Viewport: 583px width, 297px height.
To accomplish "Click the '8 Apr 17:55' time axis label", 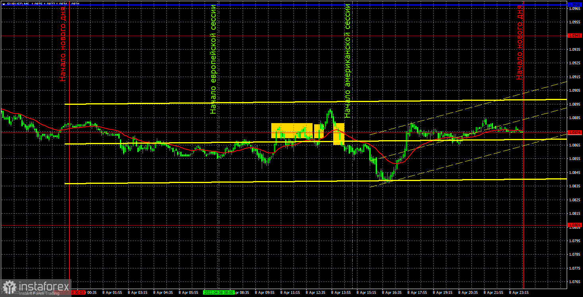I will click(x=417, y=292).
